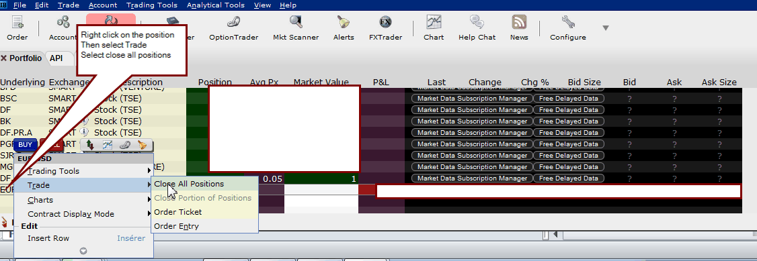This screenshot has height=261, width=757.
Task: Click the info icon in the DF.PR.A row
Action: [85, 132]
